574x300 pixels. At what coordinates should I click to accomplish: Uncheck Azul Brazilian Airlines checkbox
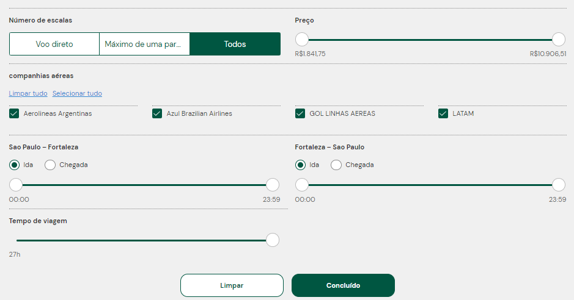157,113
